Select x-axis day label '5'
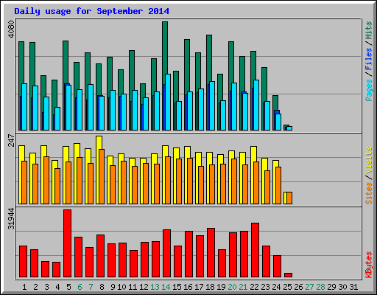 [x=68, y=287]
